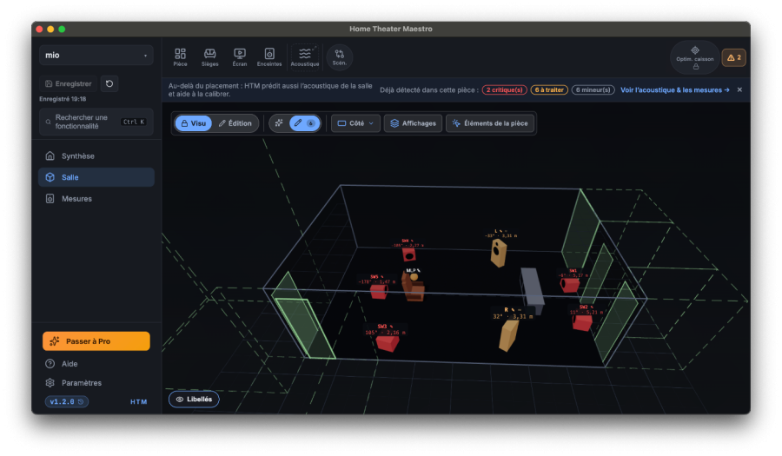This screenshot has height=456, width=782.
Task: Focus the Rechercher une fonctionnalité field
Action: (x=96, y=122)
